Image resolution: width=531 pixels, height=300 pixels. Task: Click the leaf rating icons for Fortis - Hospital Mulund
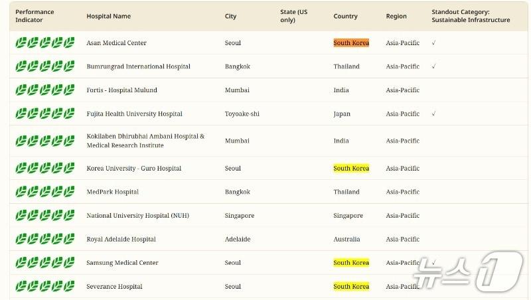pyautogui.click(x=45, y=90)
